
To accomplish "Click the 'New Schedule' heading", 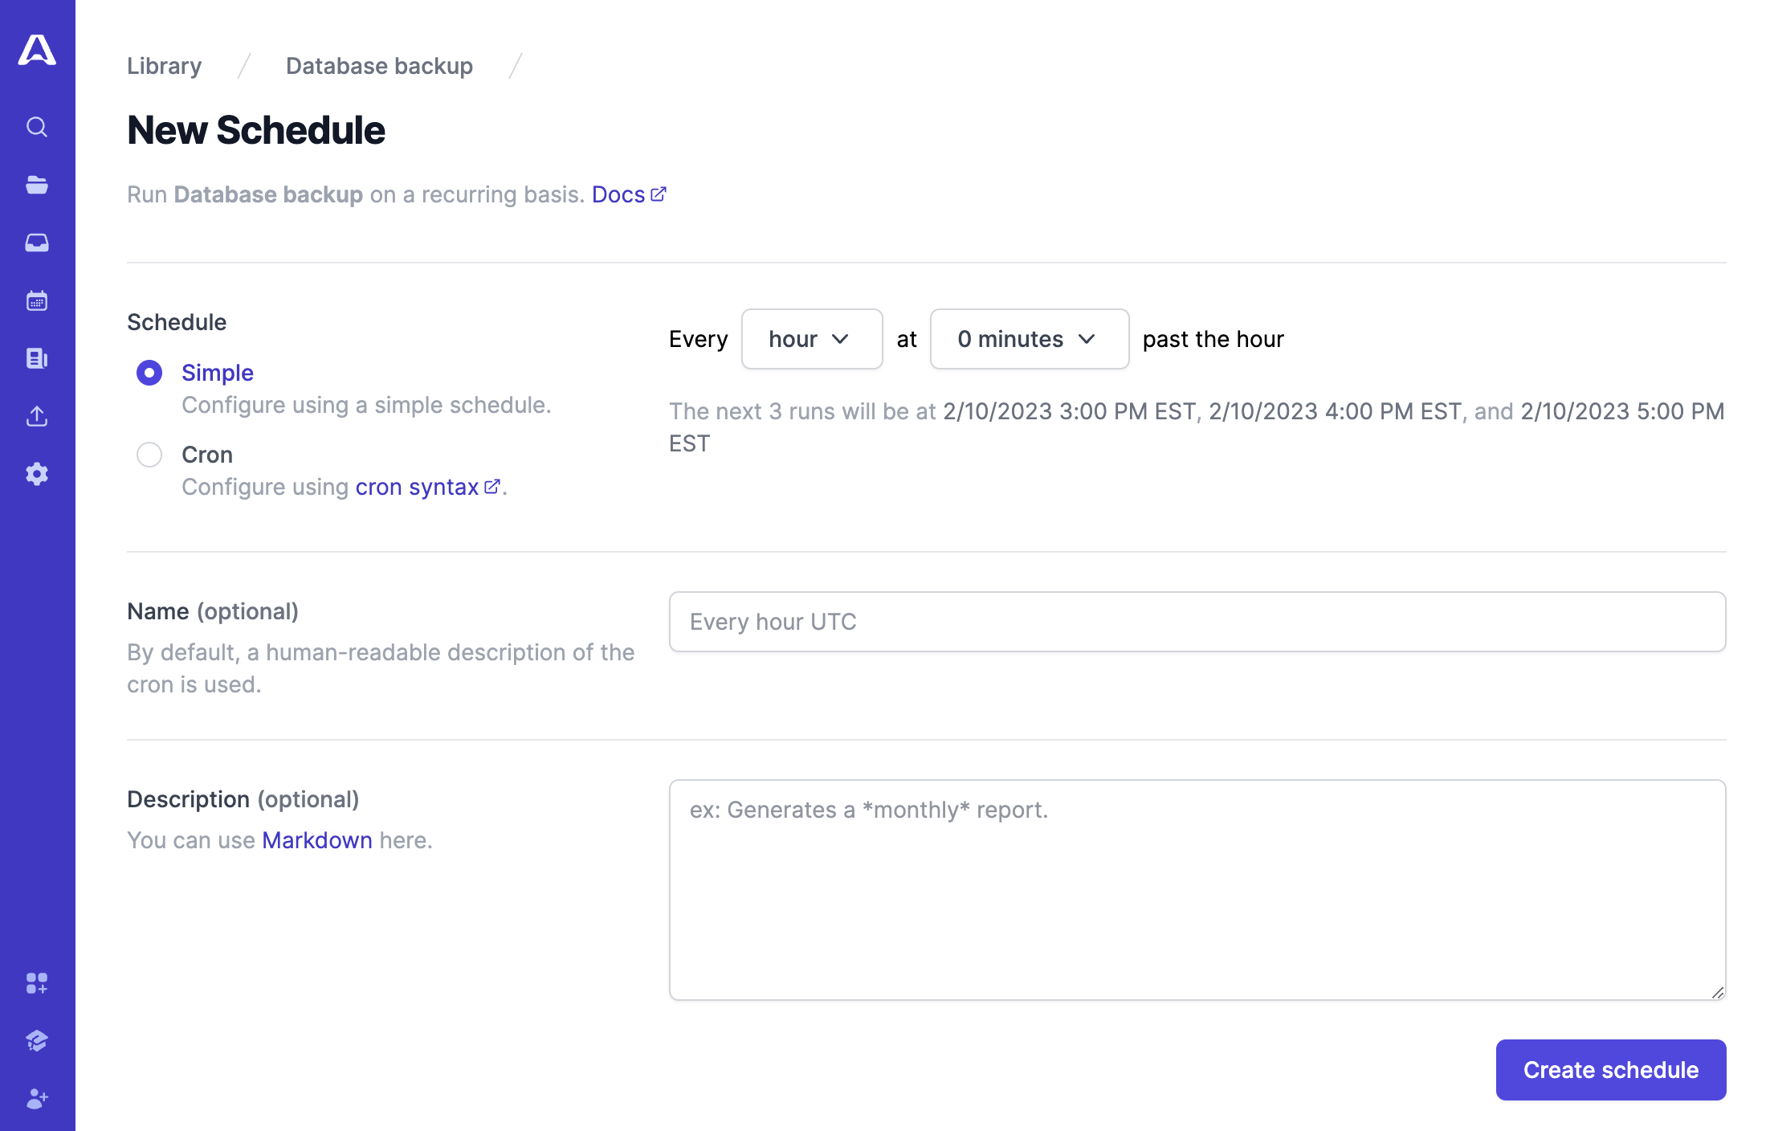I will 256,130.
